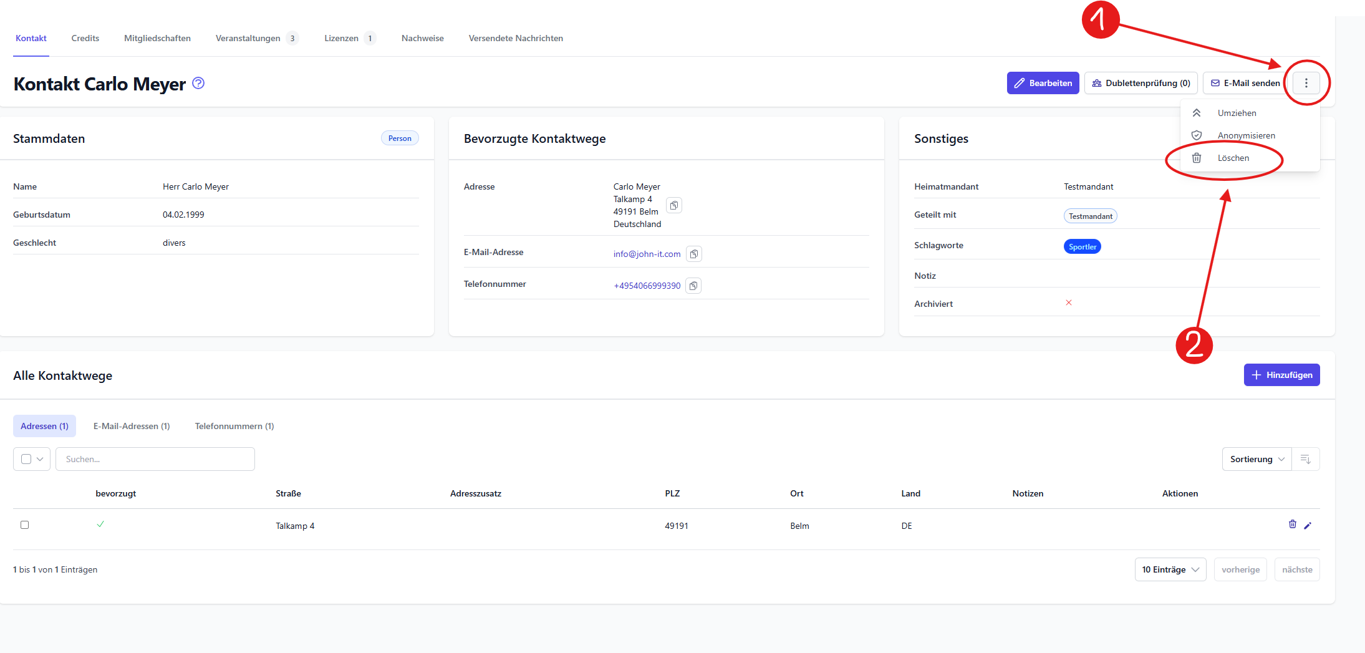Delete the Talkamp 4 address row

coord(1292,525)
